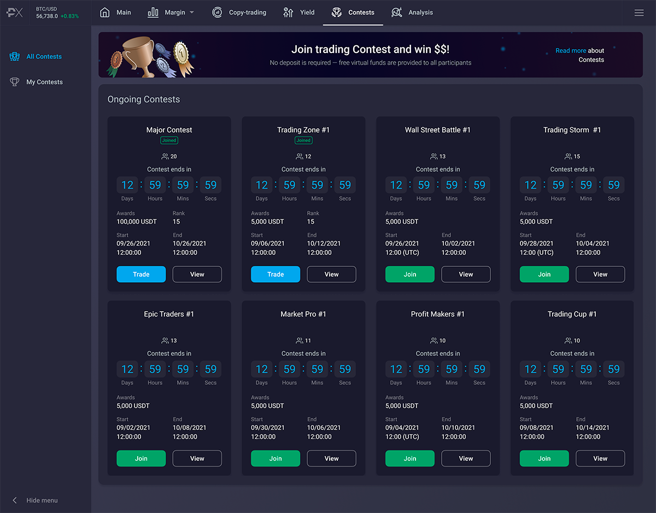Viewport: 656px width, 513px height.
Task: Join the Epic Traders #1 contest
Action: click(141, 458)
